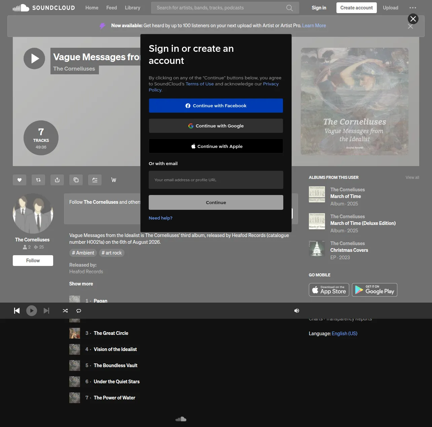Click the followers count icon under artist
Screen dimensions: 432x427
click(25, 247)
